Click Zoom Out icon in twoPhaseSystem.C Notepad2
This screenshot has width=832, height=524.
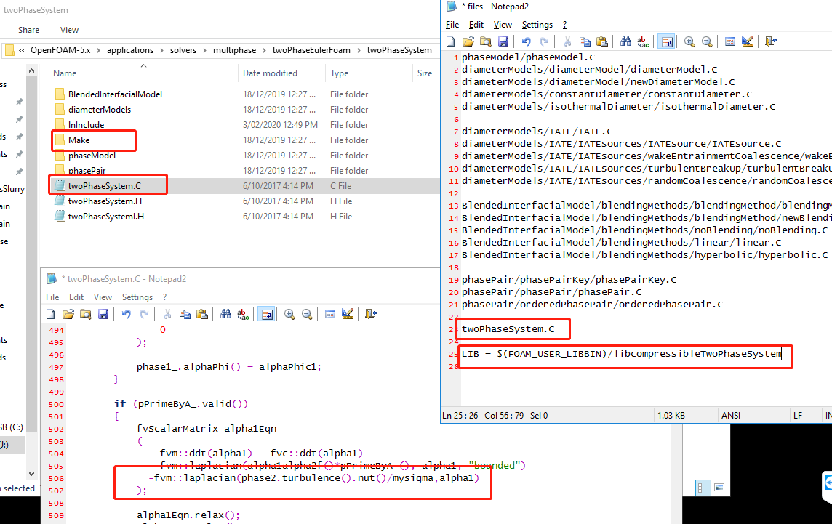[307, 314]
